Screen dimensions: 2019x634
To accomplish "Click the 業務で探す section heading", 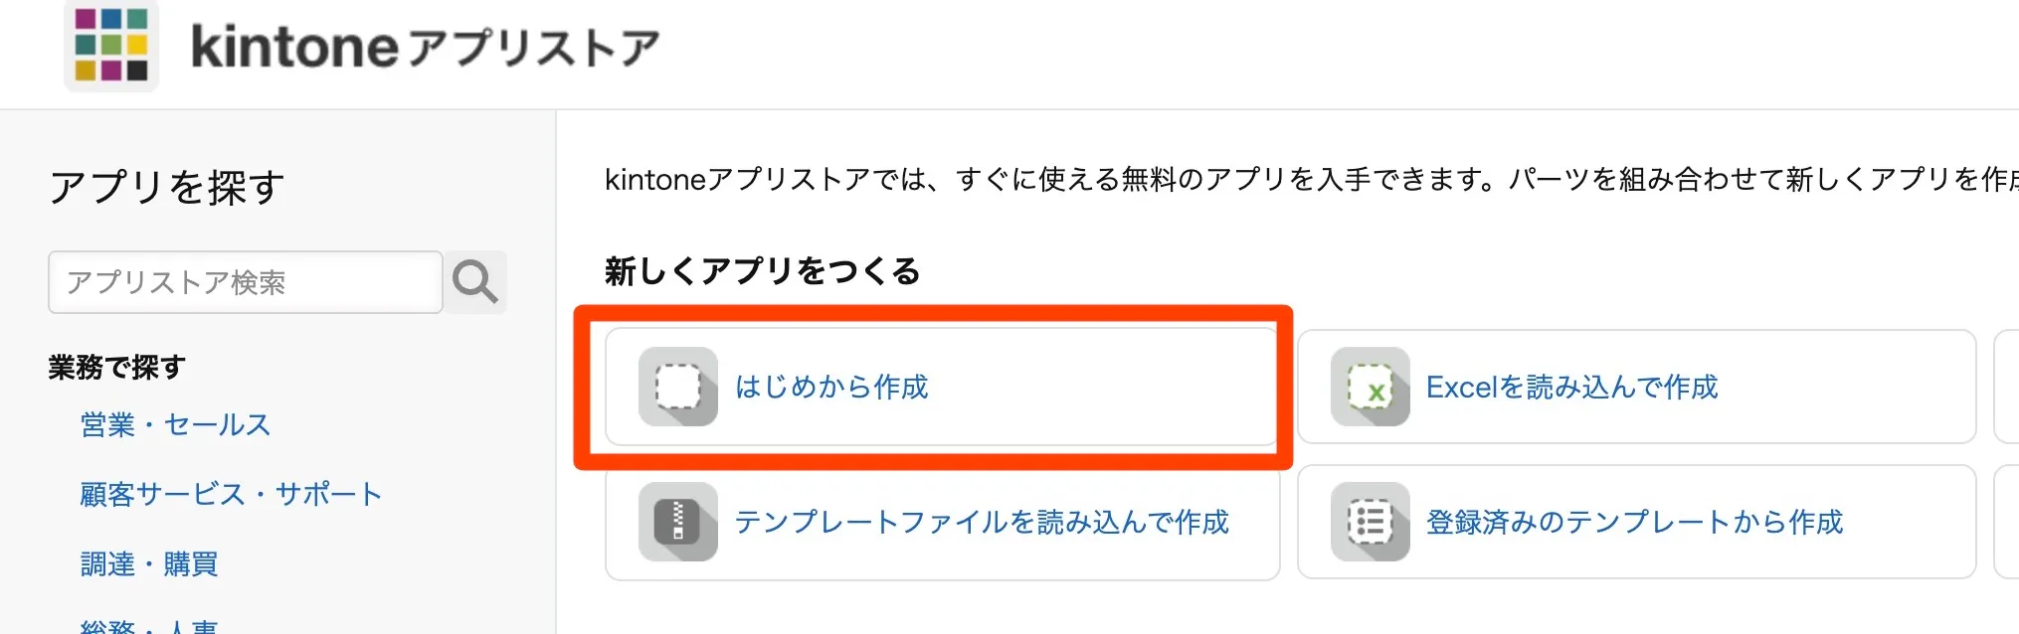I will click(x=117, y=368).
